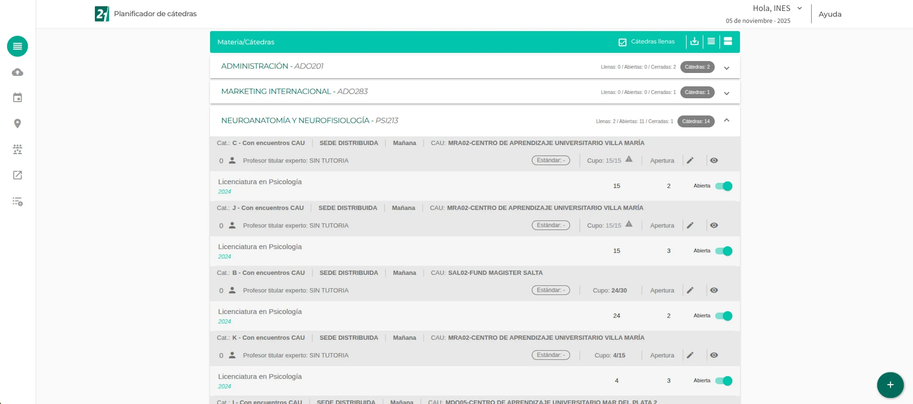Open the calendar sidebar icon
Screen dimensions: 913x404
17,98
